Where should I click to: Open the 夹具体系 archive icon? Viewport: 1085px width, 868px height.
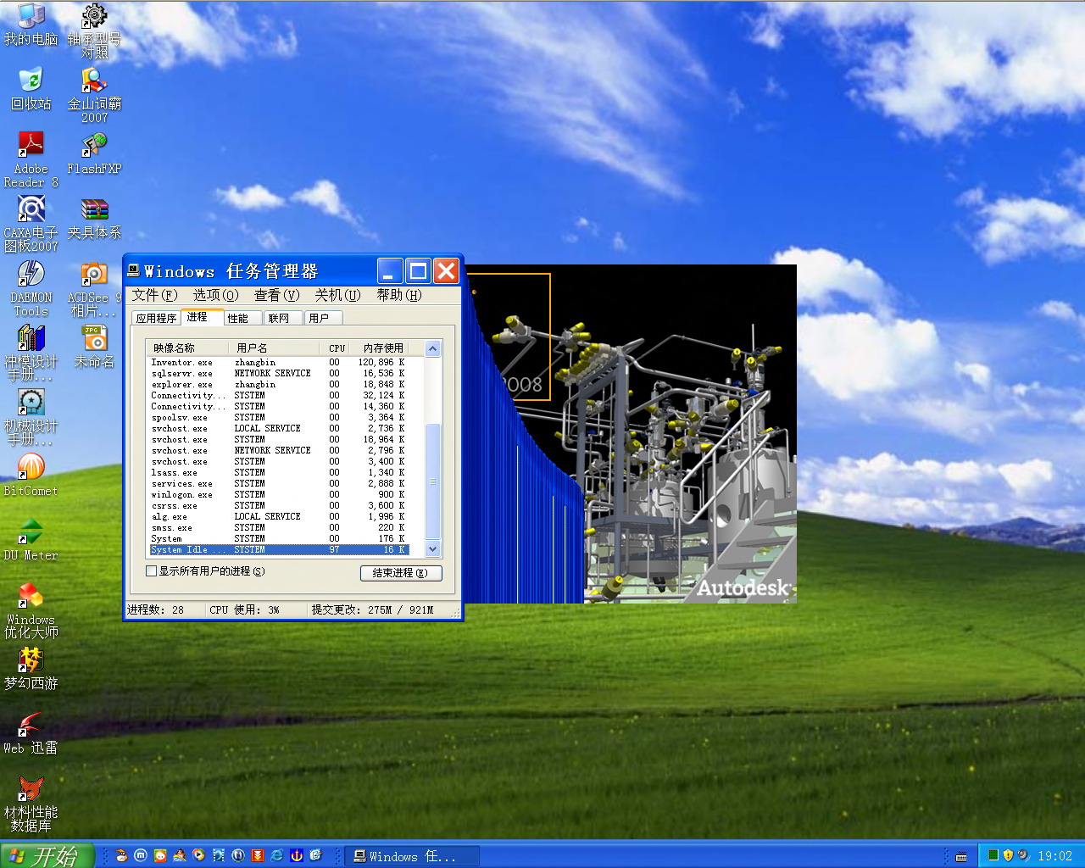point(94,218)
